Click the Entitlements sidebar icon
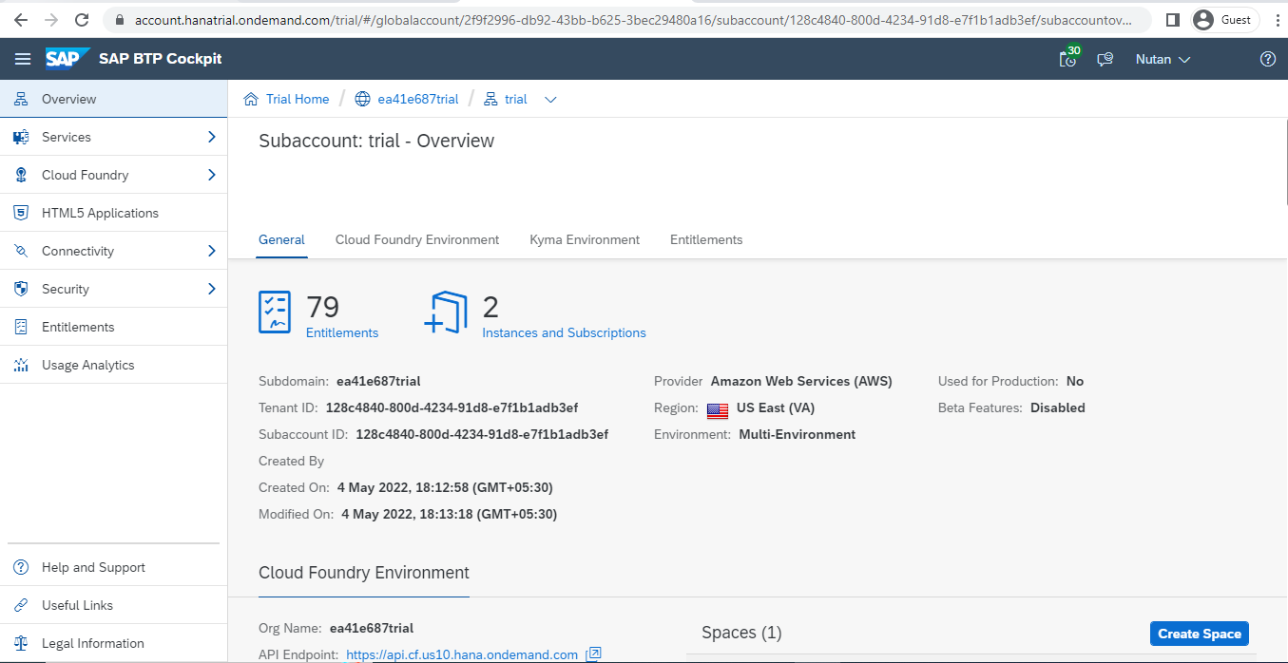This screenshot has width=1288, height=663. click(x=21, y=327)
